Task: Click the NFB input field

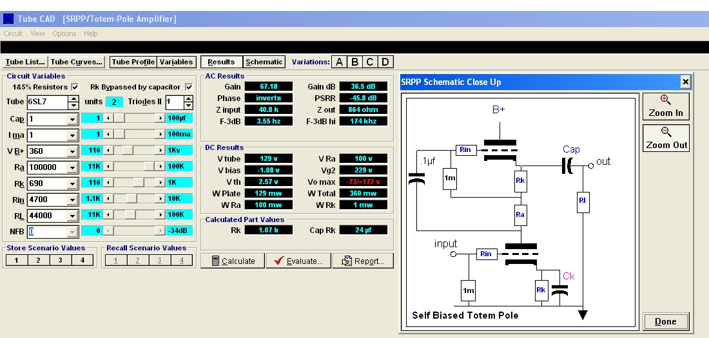Action: click(48, 232)
